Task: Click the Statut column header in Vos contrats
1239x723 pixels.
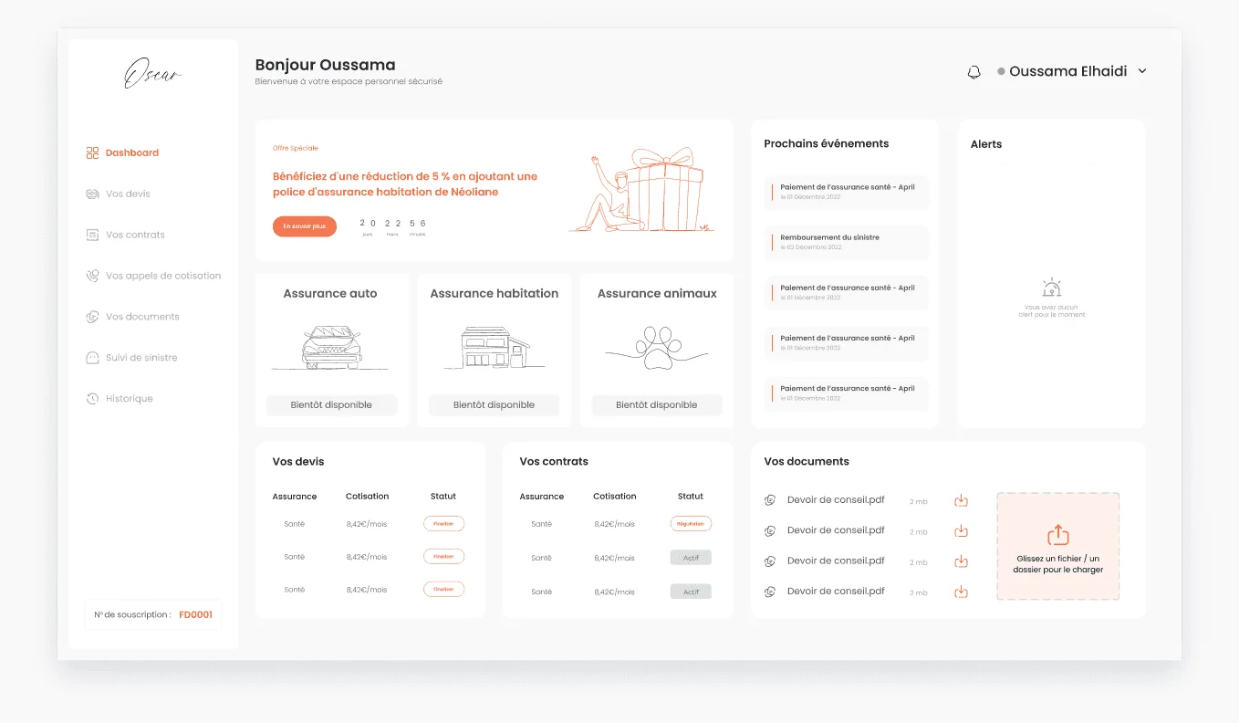Action: 691,497
